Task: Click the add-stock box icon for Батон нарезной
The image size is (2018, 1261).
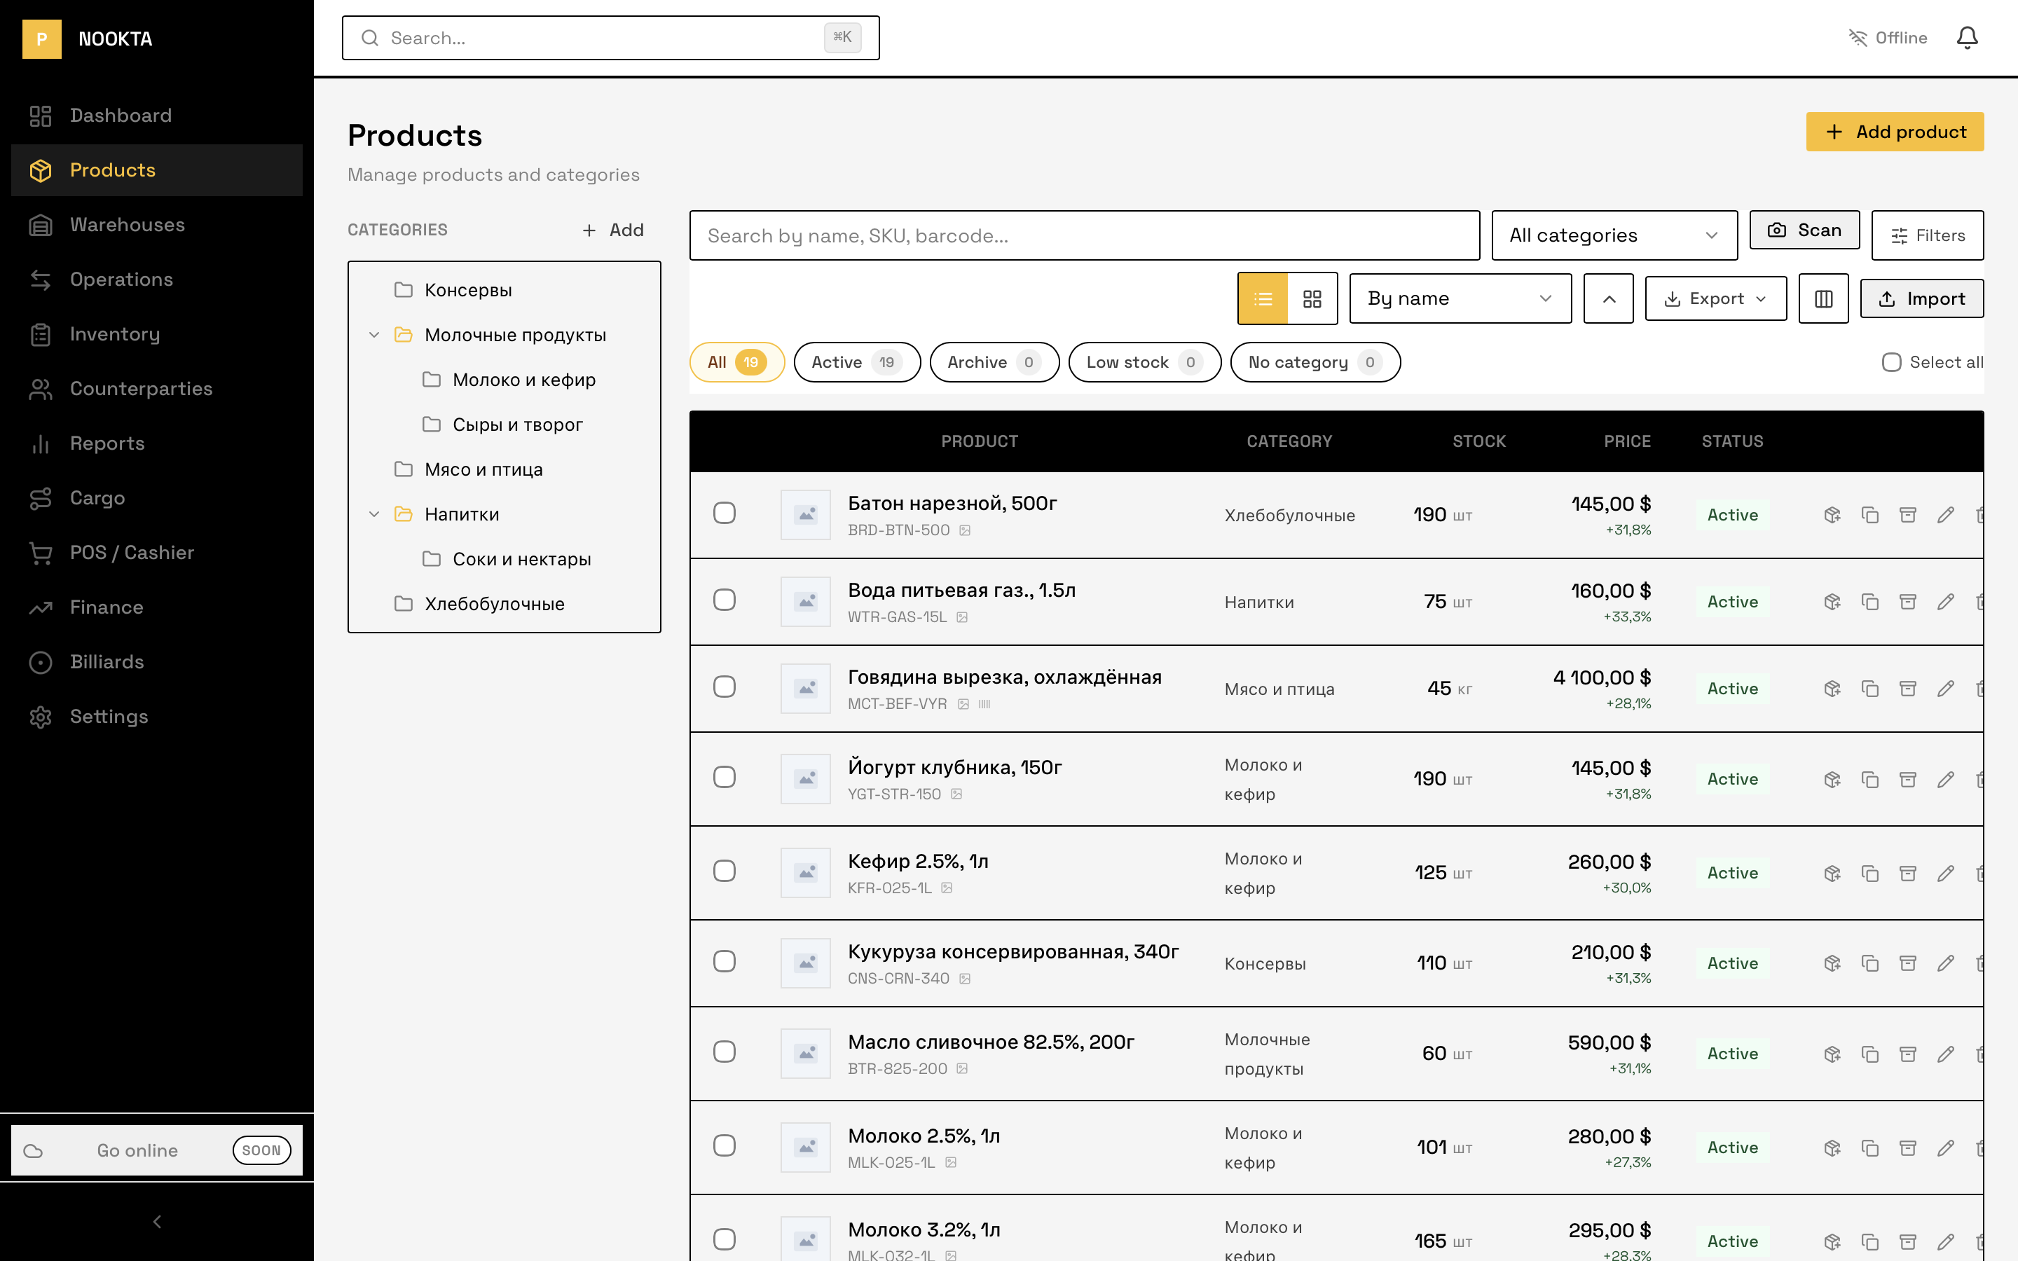Action: [1832, 515]
